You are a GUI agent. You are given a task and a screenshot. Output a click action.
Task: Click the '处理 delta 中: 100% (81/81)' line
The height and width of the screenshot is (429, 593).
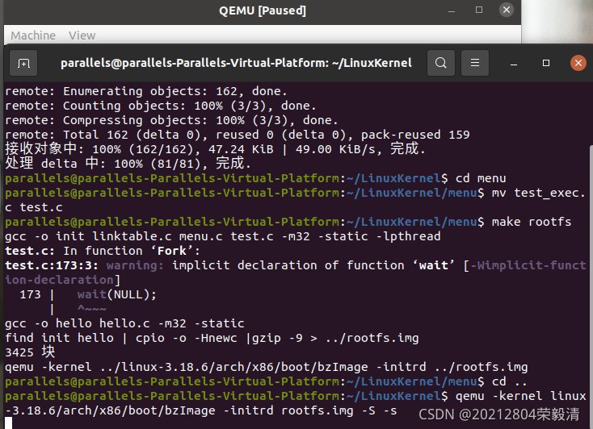[x=128, y=164]
